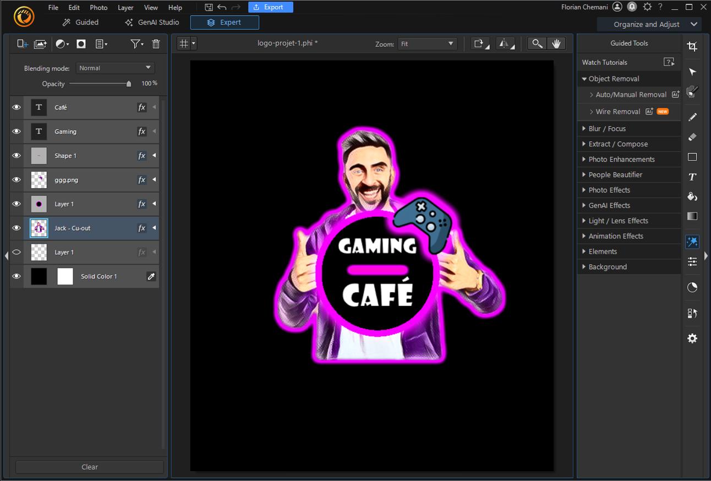Click the Clear button below the layers
This screenshot has height=481, width=711.
click(89, 466)
